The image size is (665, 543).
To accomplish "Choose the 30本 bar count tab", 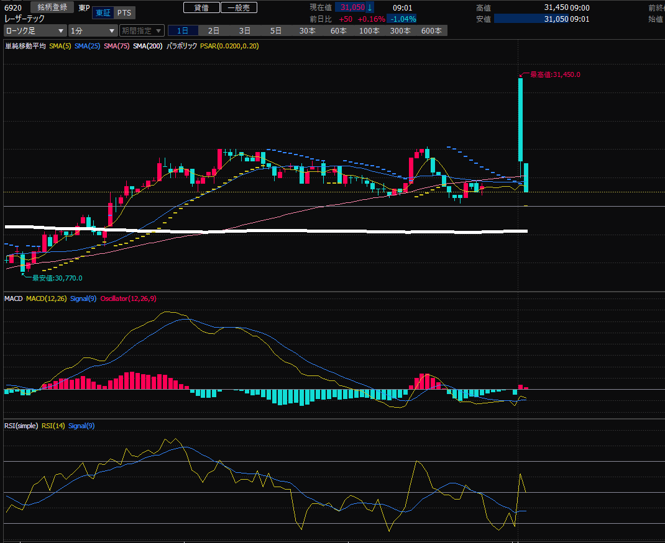I will point(307,30).
